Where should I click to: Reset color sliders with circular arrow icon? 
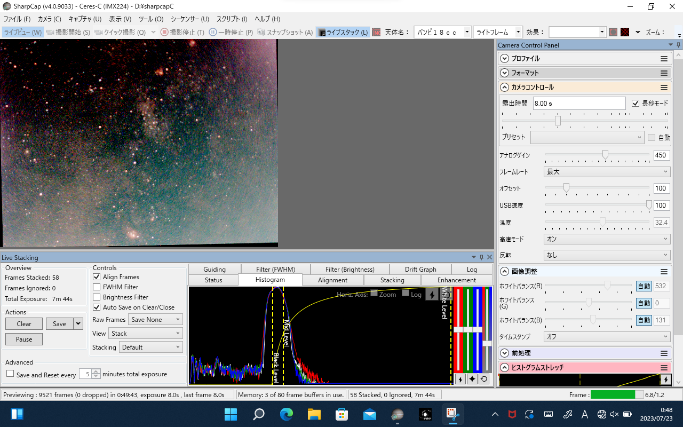coord(483,379)
